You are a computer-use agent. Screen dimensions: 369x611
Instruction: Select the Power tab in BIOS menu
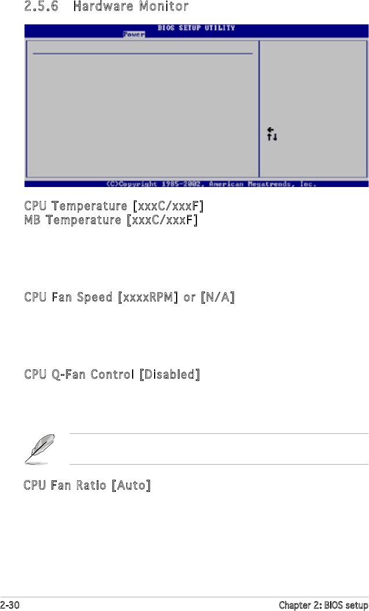click(x=134, y=34)
